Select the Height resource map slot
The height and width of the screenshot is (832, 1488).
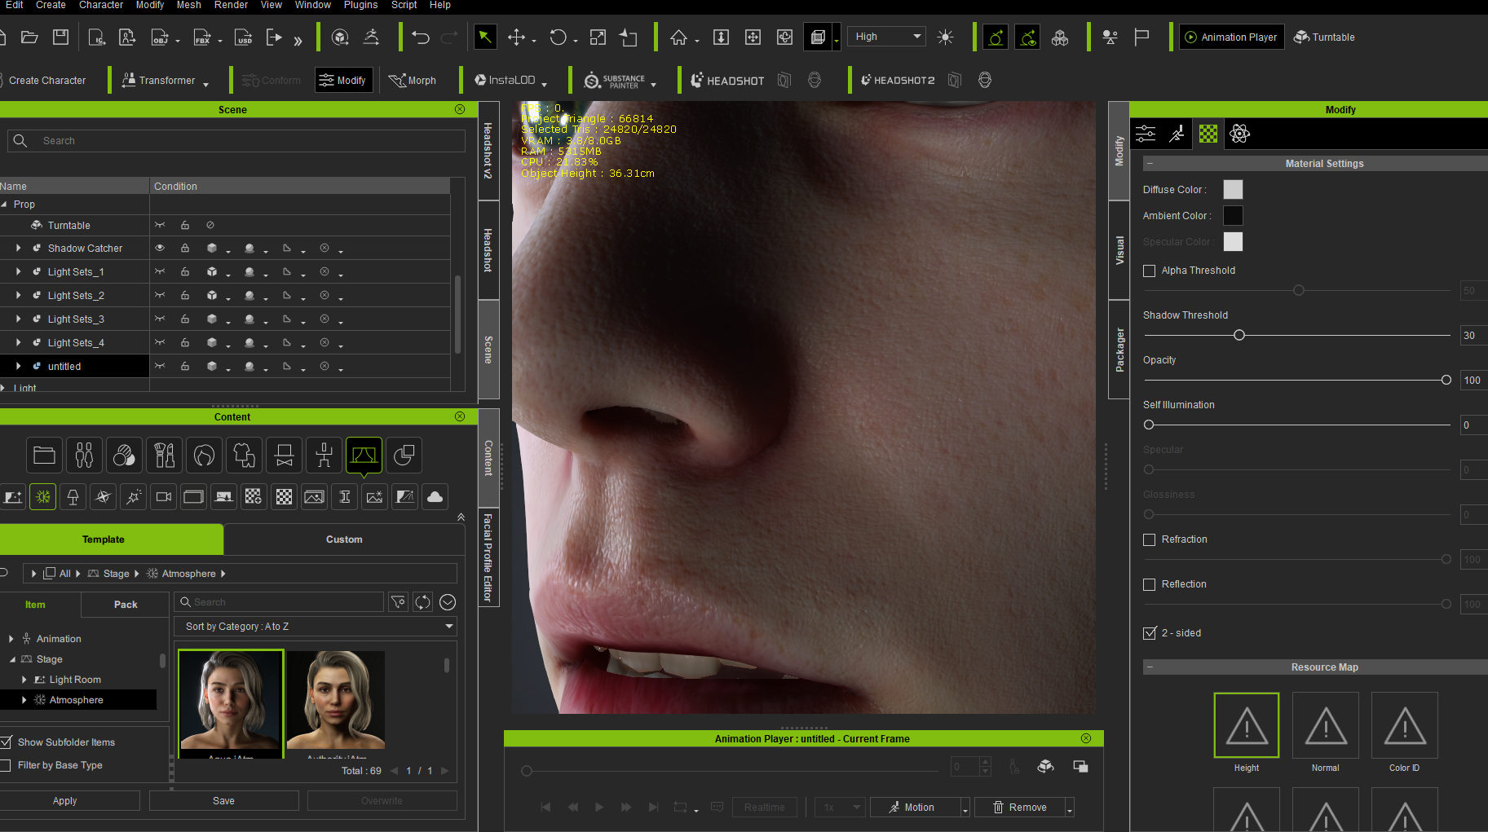(1246, 725)
